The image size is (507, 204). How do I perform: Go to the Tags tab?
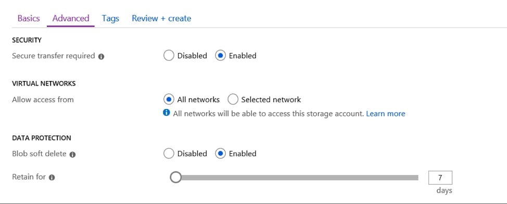(110, 19)
